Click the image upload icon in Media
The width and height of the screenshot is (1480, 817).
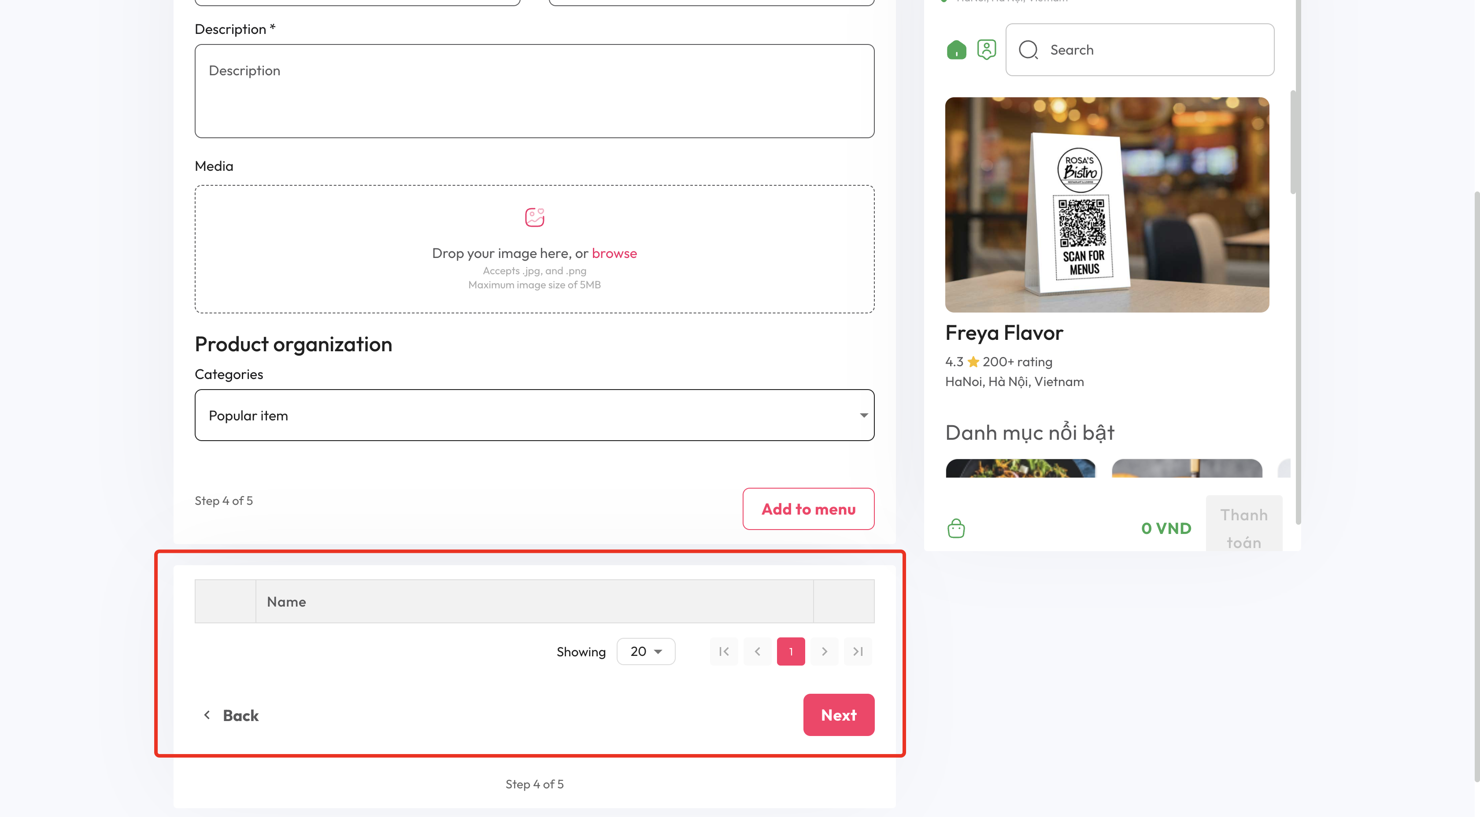pos(534,217)
